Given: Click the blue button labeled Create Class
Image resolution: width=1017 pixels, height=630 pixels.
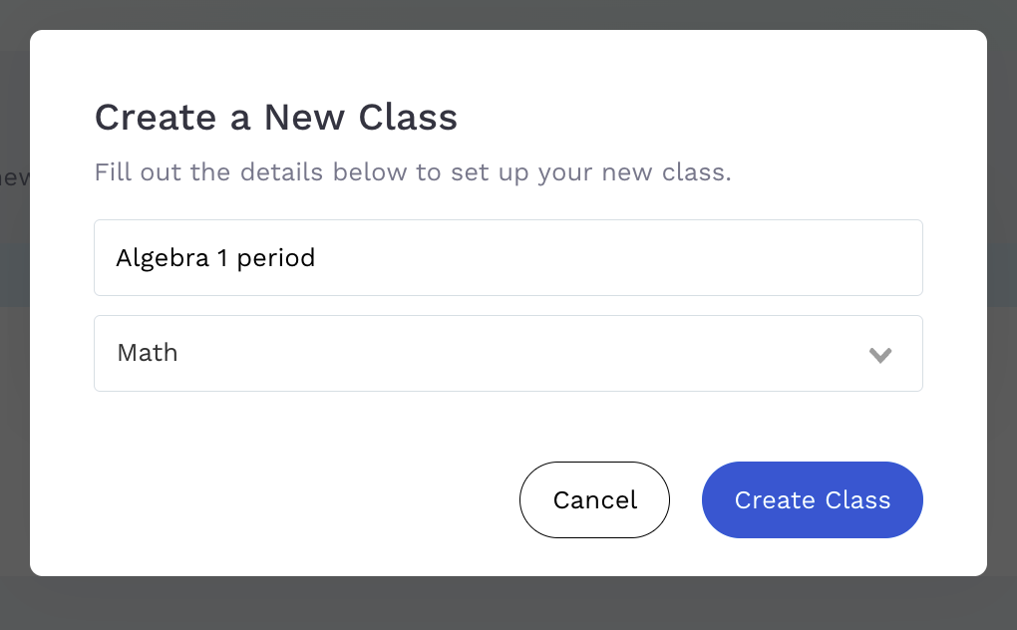Looking at the screenshot, I should 812,499.
